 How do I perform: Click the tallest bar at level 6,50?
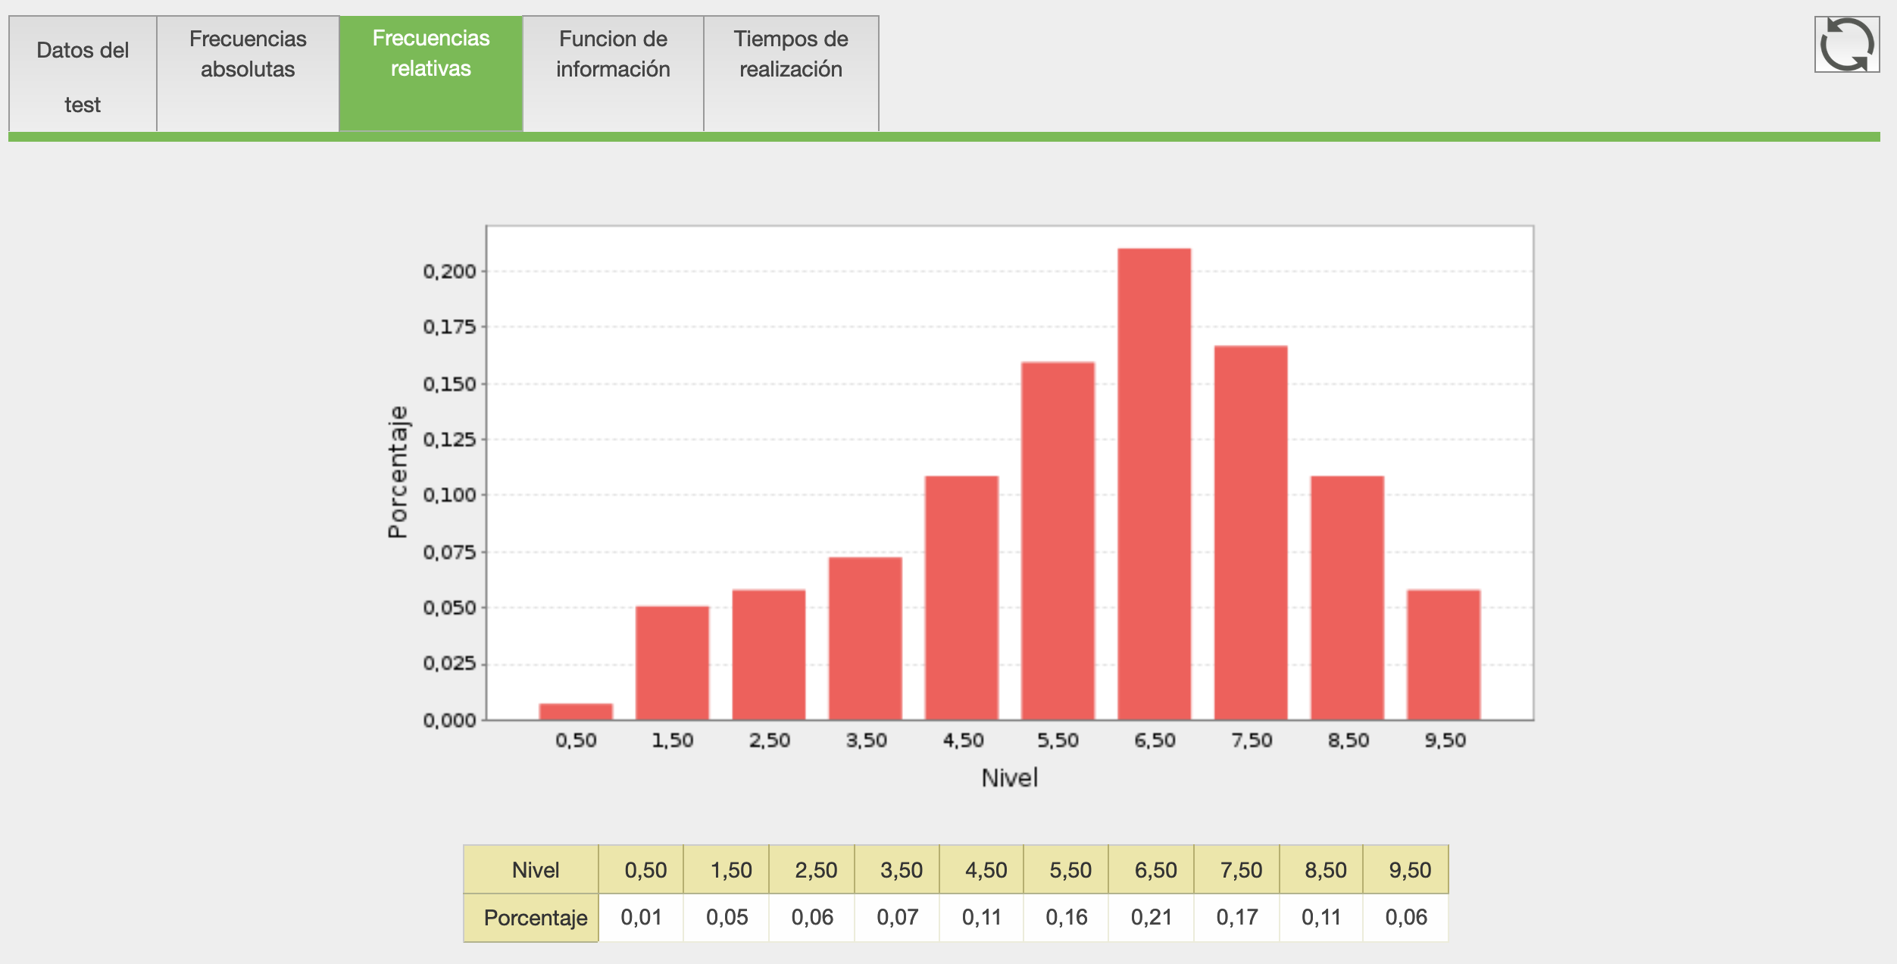(1154, 485)
